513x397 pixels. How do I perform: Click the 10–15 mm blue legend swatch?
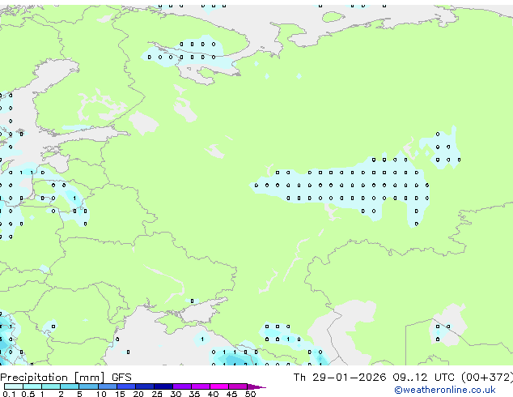tap(107, 386)
